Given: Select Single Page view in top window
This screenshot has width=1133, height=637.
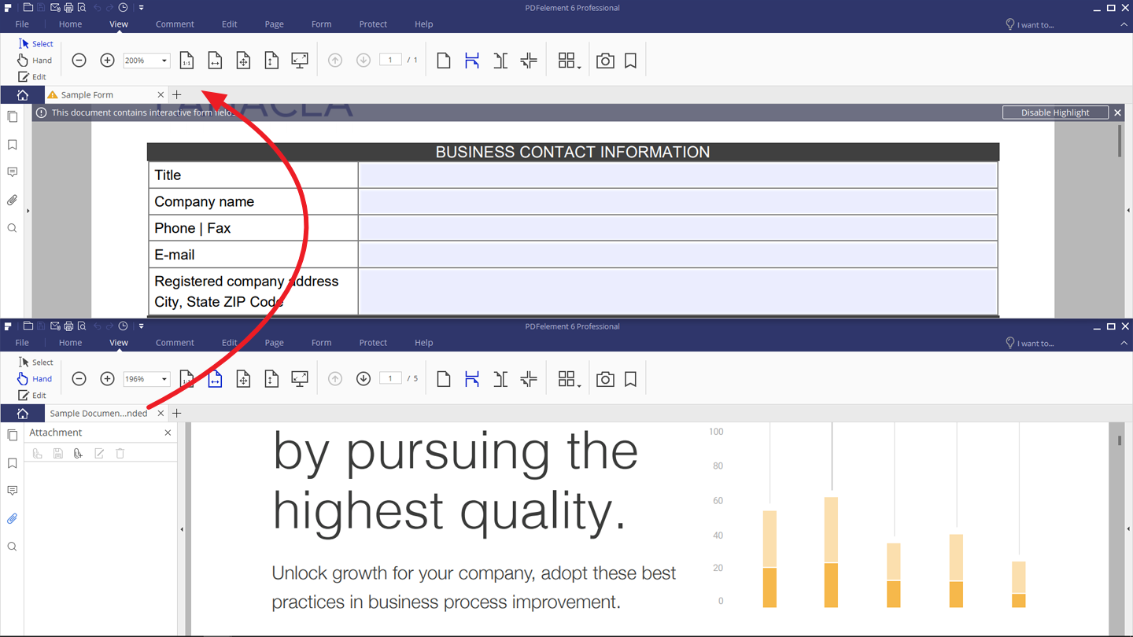Looking at the screenshot, I should 444,61.
